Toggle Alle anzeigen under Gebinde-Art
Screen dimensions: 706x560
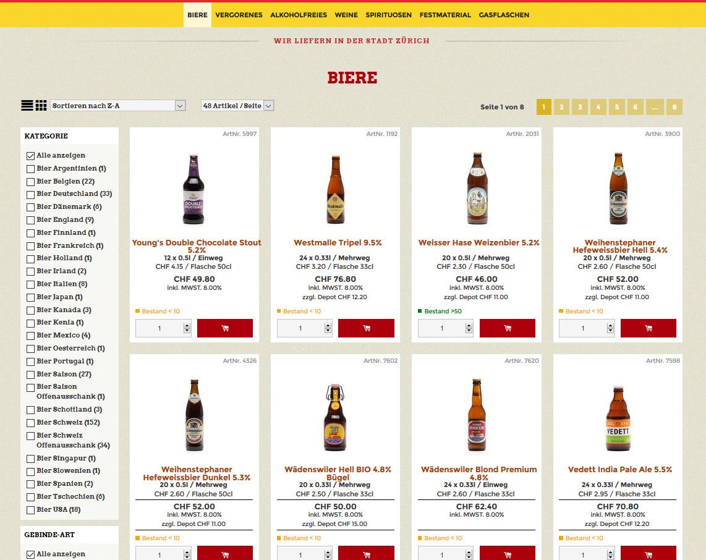coord(31,554)
